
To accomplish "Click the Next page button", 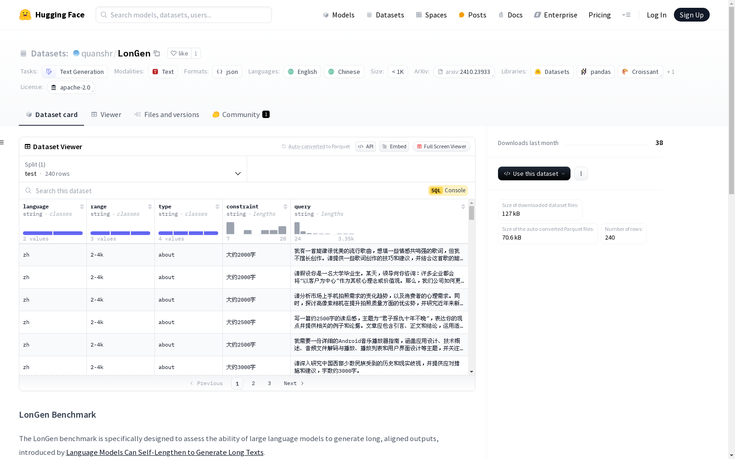I will point(294,383).
